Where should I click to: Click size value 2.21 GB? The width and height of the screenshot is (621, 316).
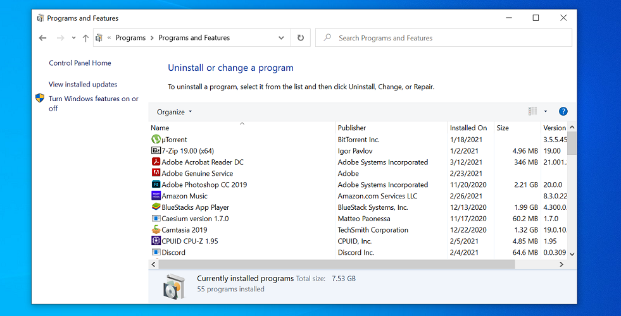tap(525, 185)
